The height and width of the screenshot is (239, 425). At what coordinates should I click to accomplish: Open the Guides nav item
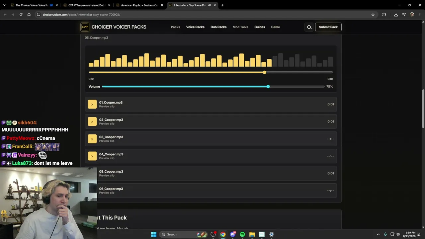(x=260, y=27)
